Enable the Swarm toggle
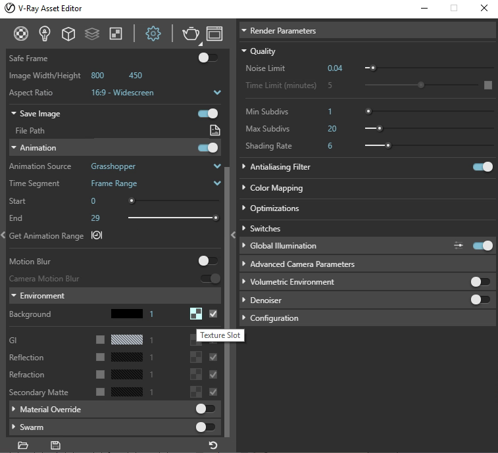Screen dimensions: 498x453 (205, 427)
